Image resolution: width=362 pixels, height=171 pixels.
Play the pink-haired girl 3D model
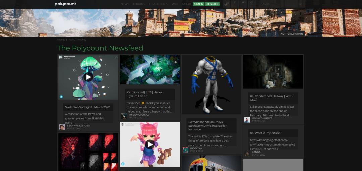click(150, 144)
